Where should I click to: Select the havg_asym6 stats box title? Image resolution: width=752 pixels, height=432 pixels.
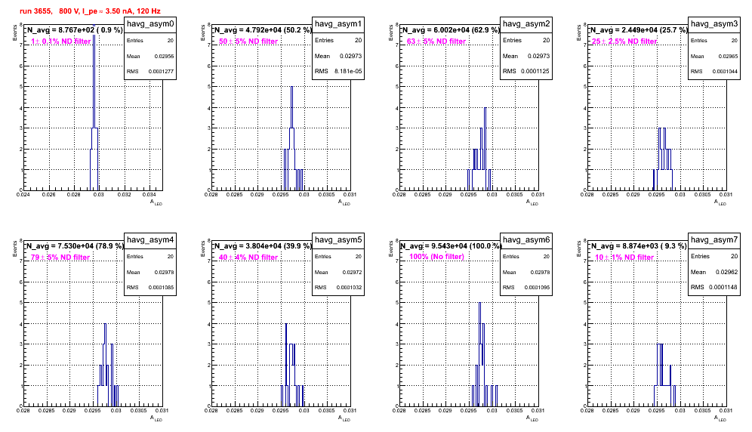tap(526, 239)
